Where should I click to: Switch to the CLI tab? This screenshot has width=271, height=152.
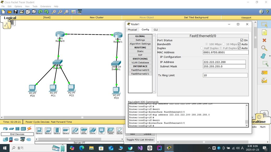pos(156,30)
